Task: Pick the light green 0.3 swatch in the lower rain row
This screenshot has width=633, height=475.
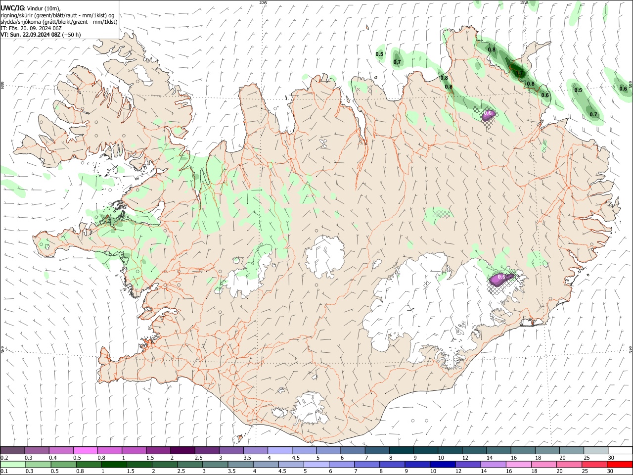Action: [x=39, y=465]
